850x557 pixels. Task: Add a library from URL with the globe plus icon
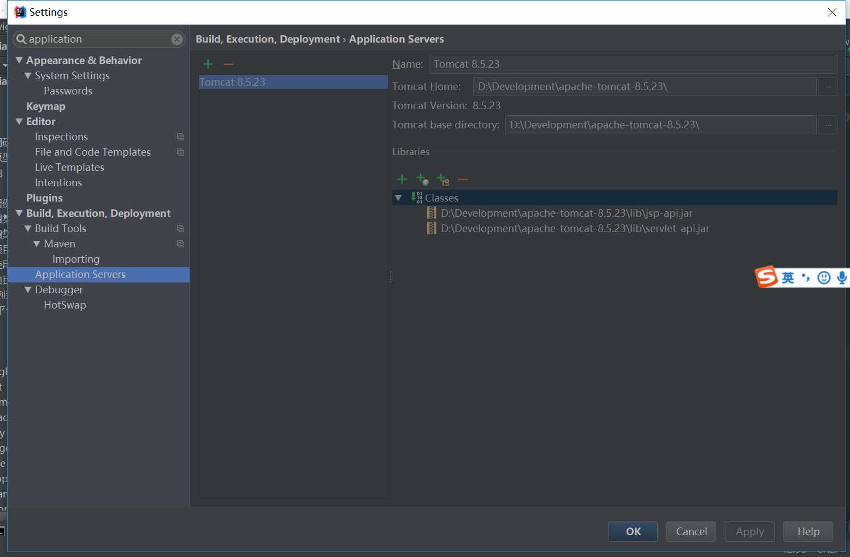click(422, 179)
